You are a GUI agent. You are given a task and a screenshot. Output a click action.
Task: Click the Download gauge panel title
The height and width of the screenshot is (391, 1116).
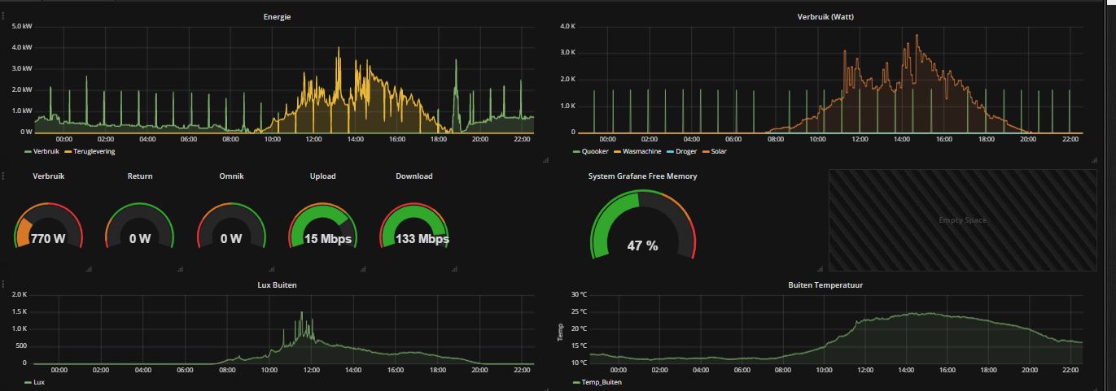point(414,176)
